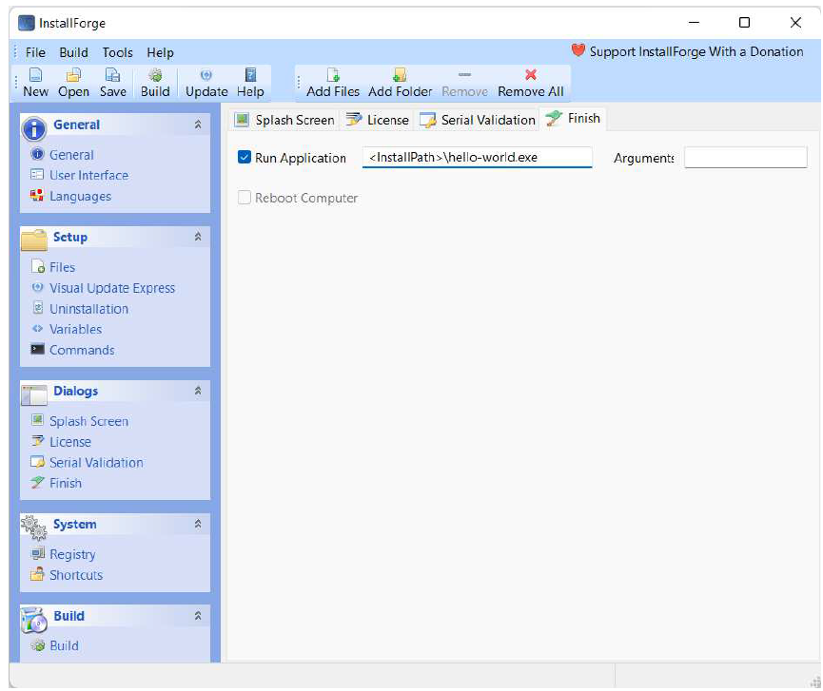823x691 pixels.
Task: Open the toolbar Help icon
Action: 250,76
